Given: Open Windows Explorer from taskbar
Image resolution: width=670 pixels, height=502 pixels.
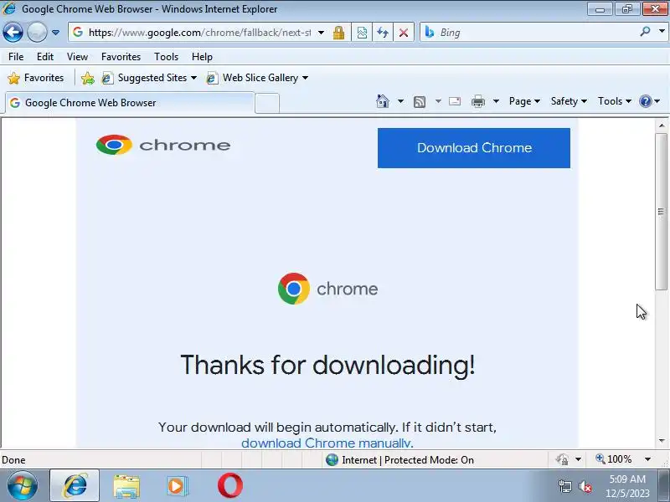Looking at the screenshot, I should pyautogui.click(x=126, y=486).
